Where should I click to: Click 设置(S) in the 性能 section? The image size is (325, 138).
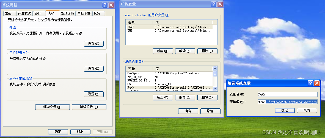(x=94, y=44)
